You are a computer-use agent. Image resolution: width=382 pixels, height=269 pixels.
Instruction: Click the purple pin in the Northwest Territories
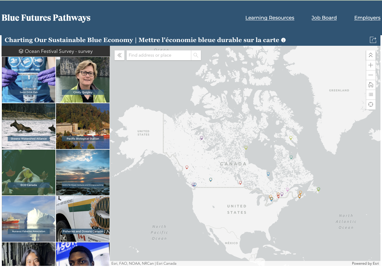coord(202,138)
